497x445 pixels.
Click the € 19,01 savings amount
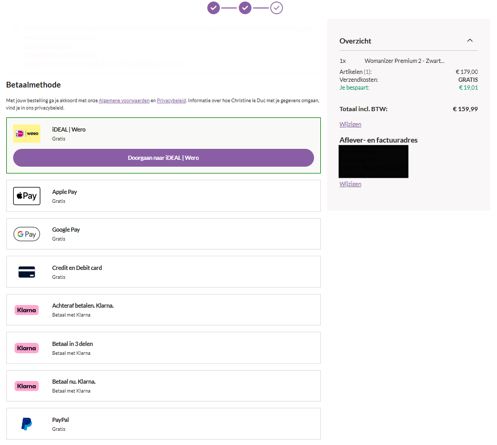click(468, 88)
